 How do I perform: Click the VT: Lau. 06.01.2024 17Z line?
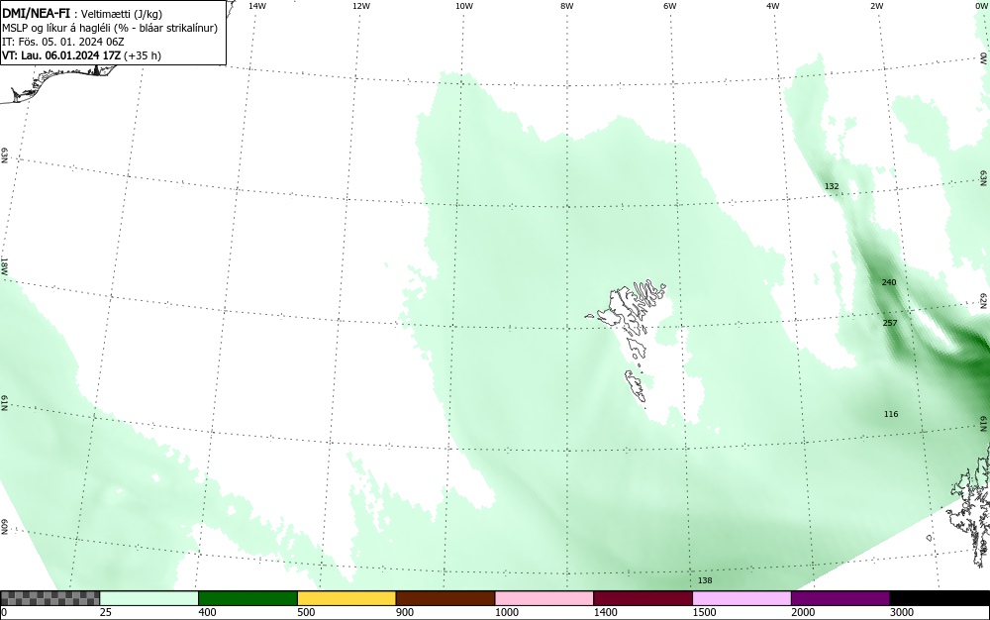[x=81, y=55]
